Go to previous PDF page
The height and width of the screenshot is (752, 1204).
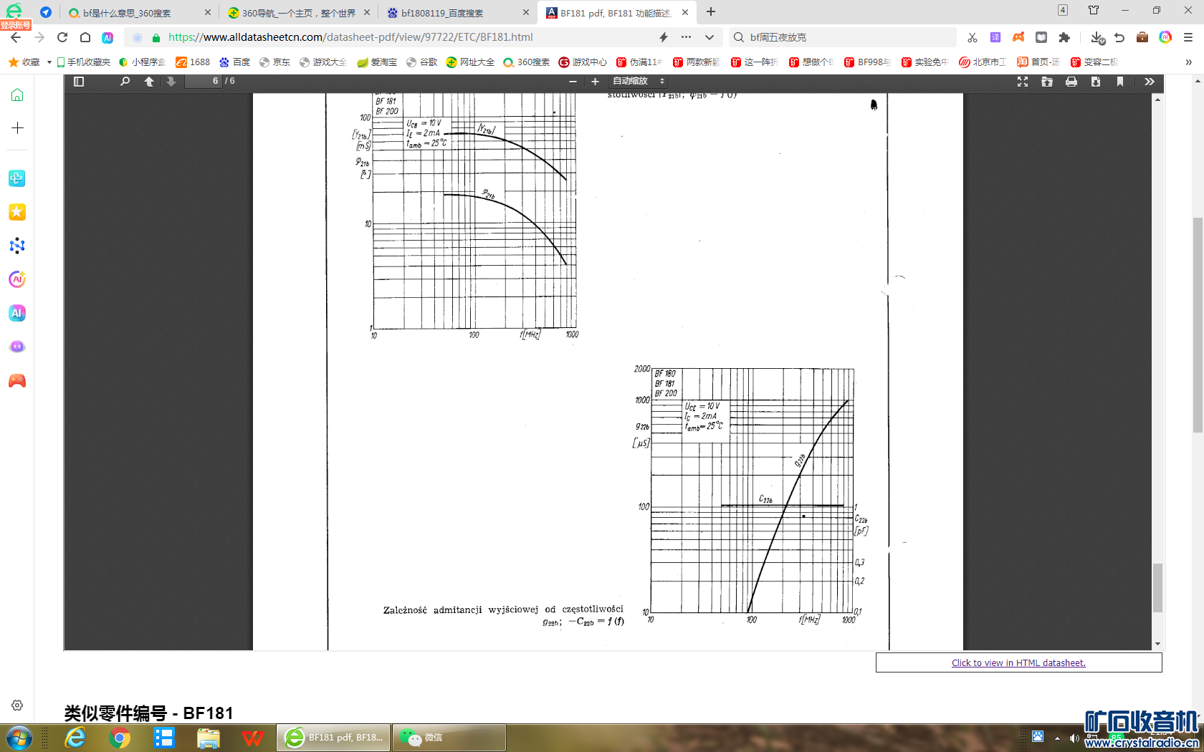[149, 82]
